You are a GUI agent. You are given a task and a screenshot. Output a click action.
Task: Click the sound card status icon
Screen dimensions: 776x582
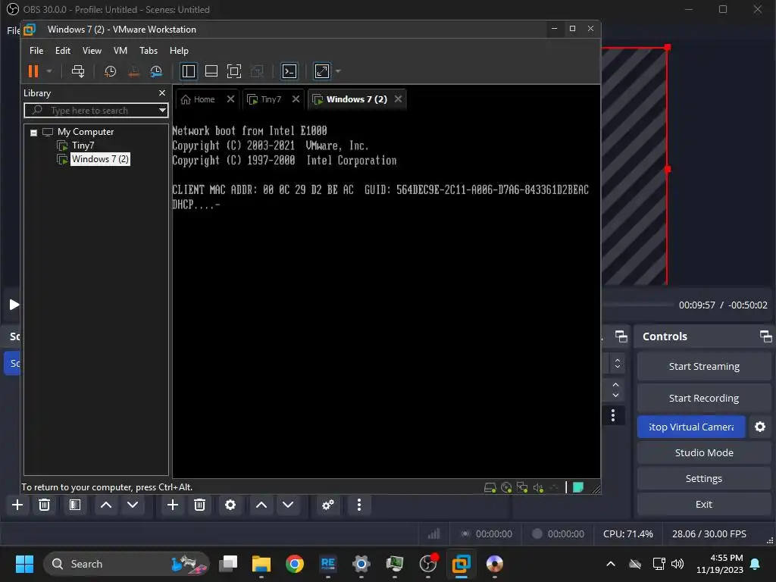[539, 488]
